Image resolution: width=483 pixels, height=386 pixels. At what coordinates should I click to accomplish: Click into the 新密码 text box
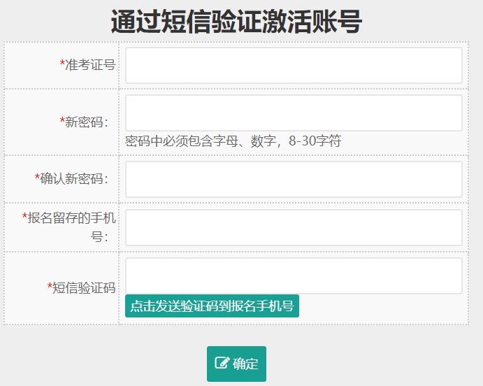point(294,113)
